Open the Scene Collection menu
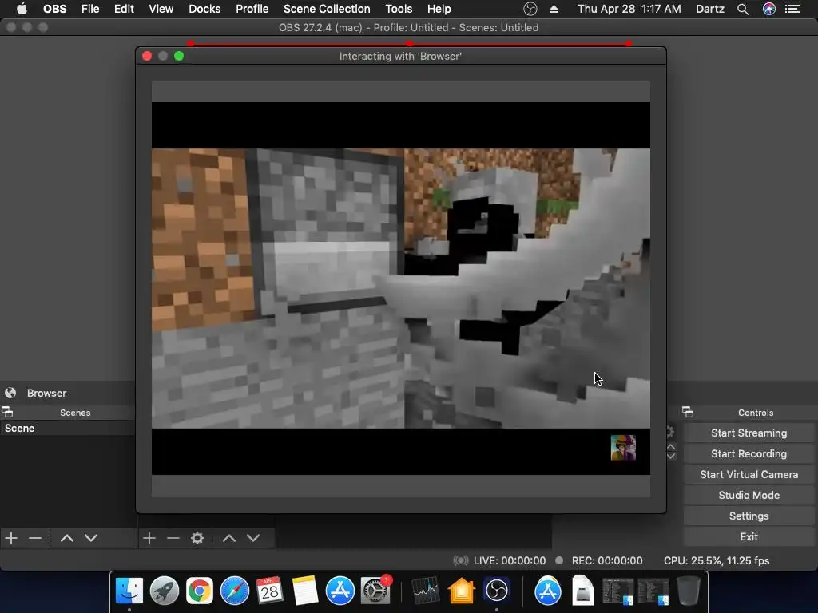818x613 pixels. pos(327,9)
